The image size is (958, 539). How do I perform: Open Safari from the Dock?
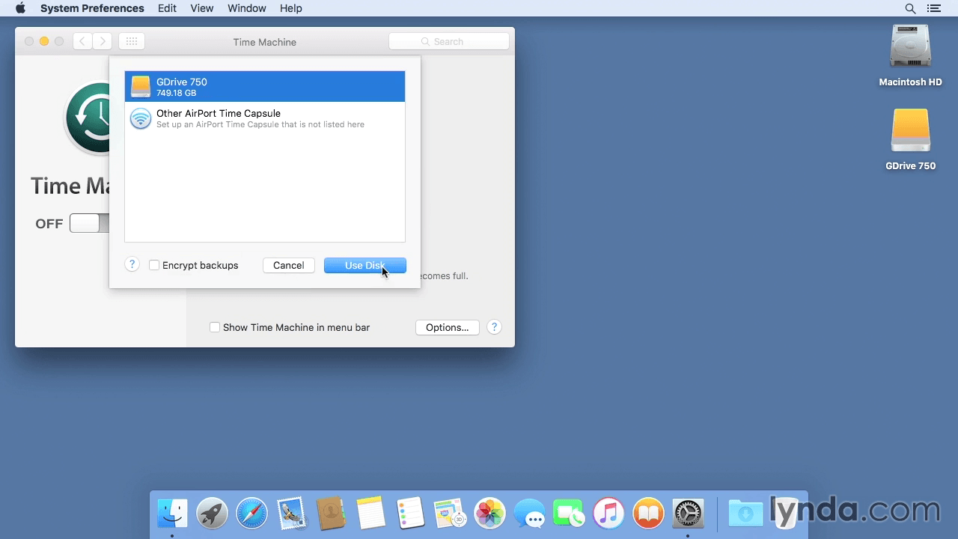pyautogui.click(x=251, y=514)
